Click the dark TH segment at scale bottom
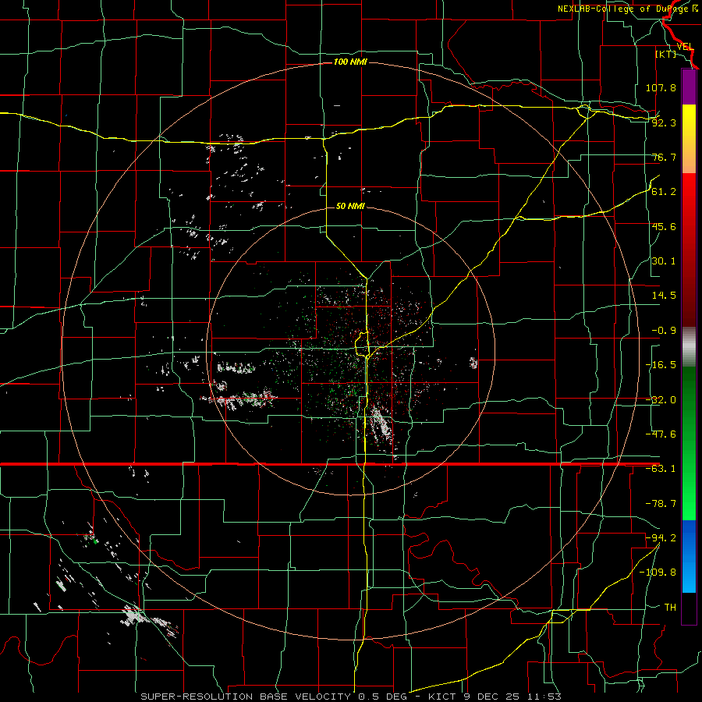This screenshot has width=702, height=702. [x=689, y=608]
